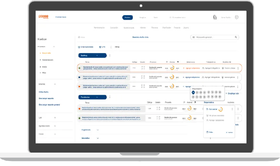The width and height of the screenshot is (280, 166).
Task: Click the Descargar reporte general link
Action: [49, 105]
